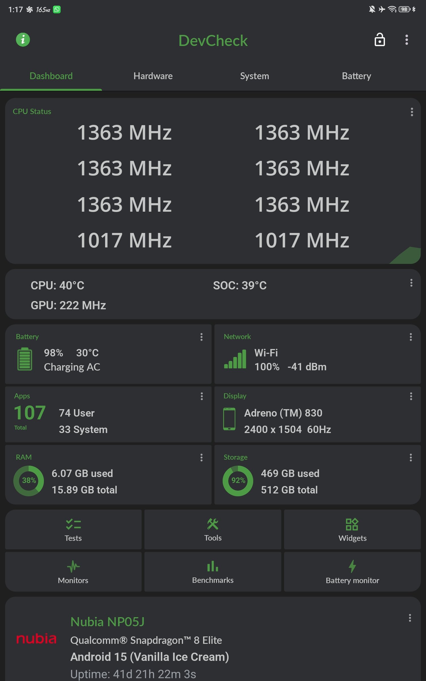This screenshot has width=426, height=681.
Task: Open Storage card three-dot menu
Action: pos(411,457)
